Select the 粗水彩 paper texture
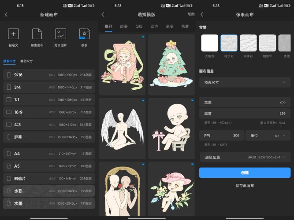Image resolution: width=294 pixels, height=220 pixels. [229, 43]
